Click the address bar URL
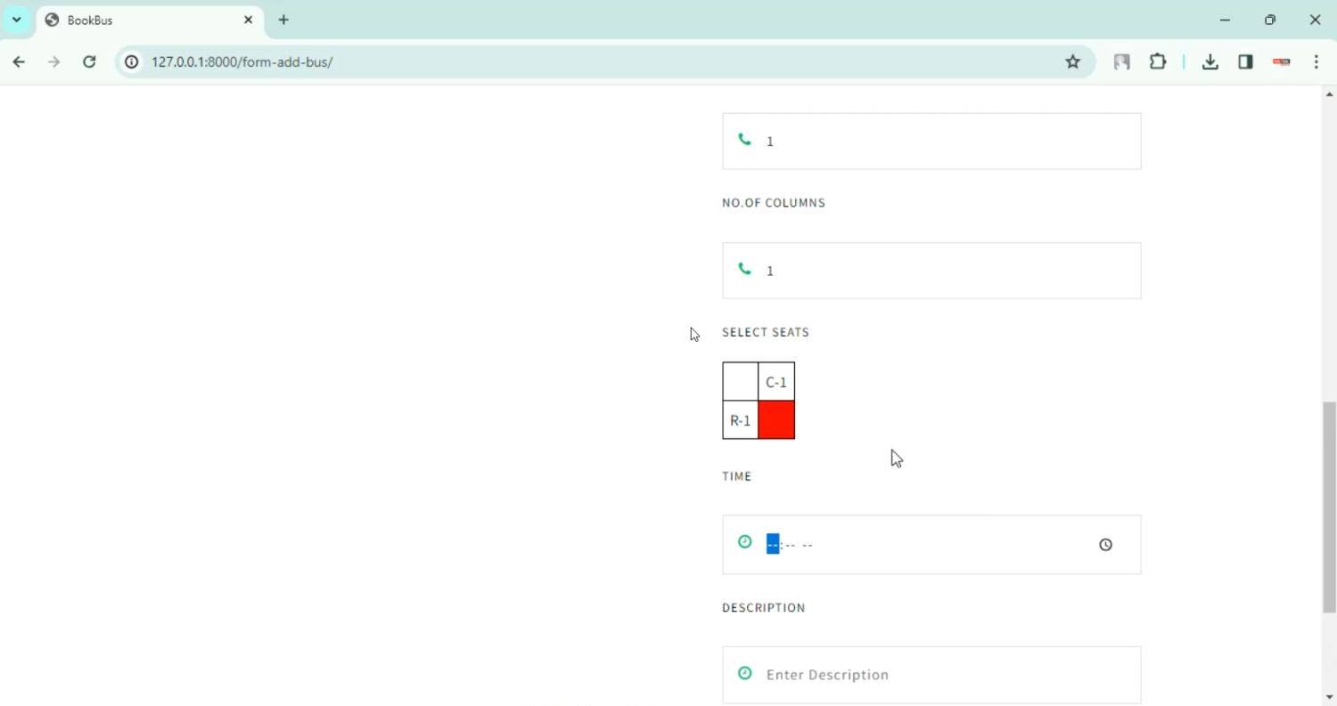Screen dimensions: 1337x706 point(242,61)
